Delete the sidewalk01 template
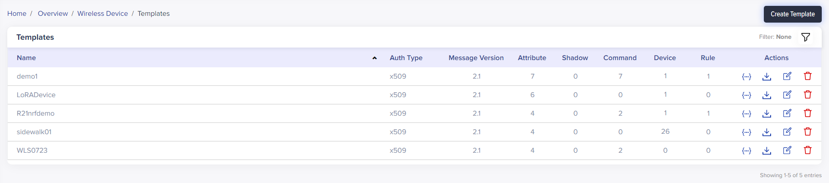 (808, 131)
